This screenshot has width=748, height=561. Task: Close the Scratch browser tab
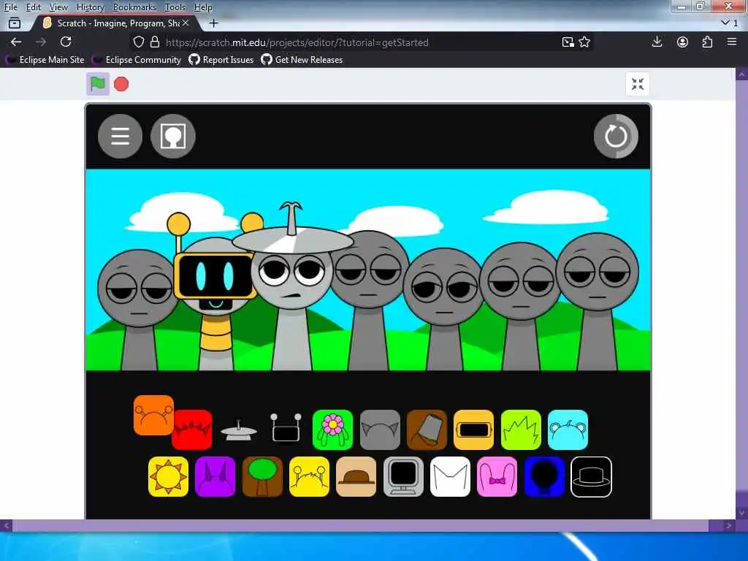186,23
